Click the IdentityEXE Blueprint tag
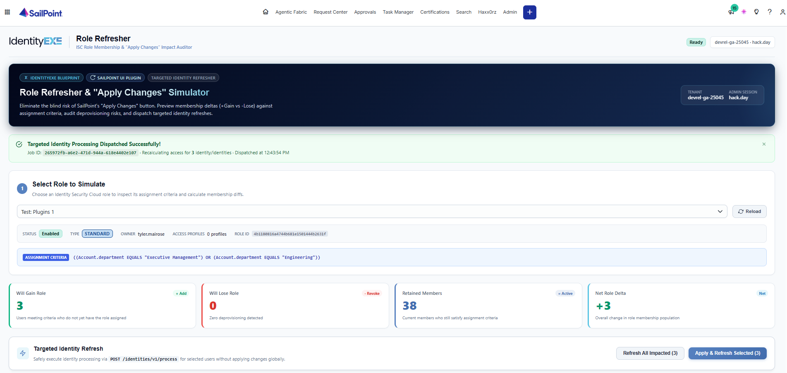Viewport: 787px width, 373px height. [x=52, y=78]
